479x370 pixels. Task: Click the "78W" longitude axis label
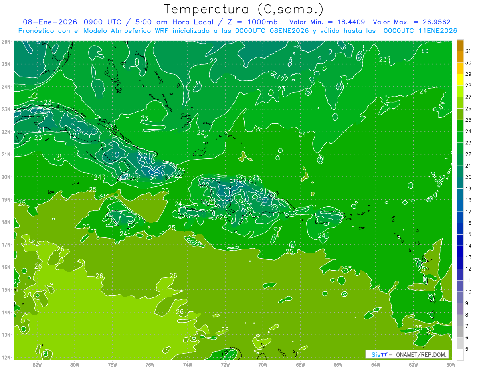(x=112, y=364)
